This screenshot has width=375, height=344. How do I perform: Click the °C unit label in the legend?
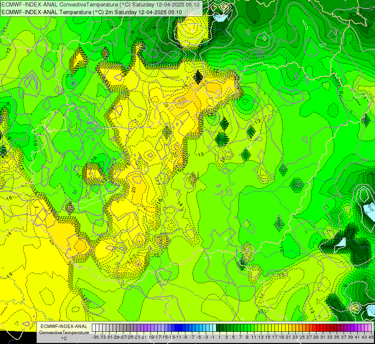tap(64, 339)
